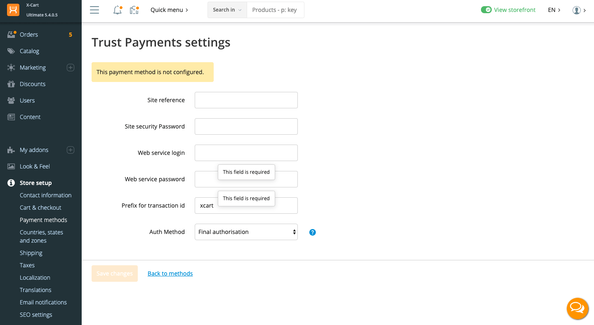
Task: Toggle the green View storefront switch
Action: pos(487,9)
